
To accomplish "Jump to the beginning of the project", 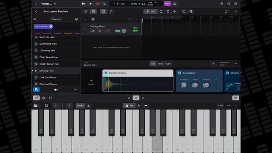I will pos(83,4).
